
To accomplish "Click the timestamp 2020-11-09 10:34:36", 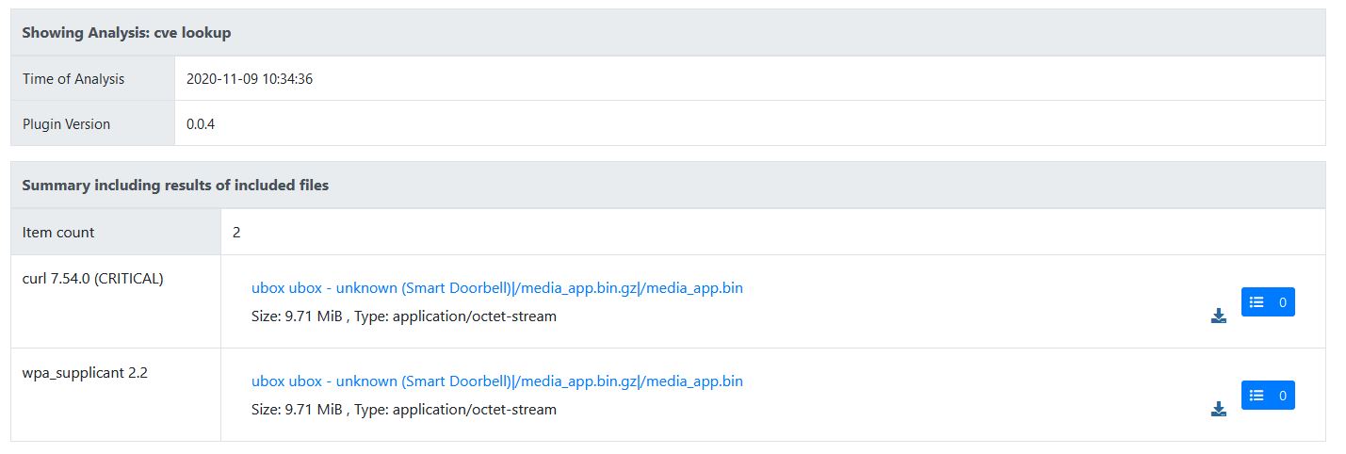I will (250, 79).
